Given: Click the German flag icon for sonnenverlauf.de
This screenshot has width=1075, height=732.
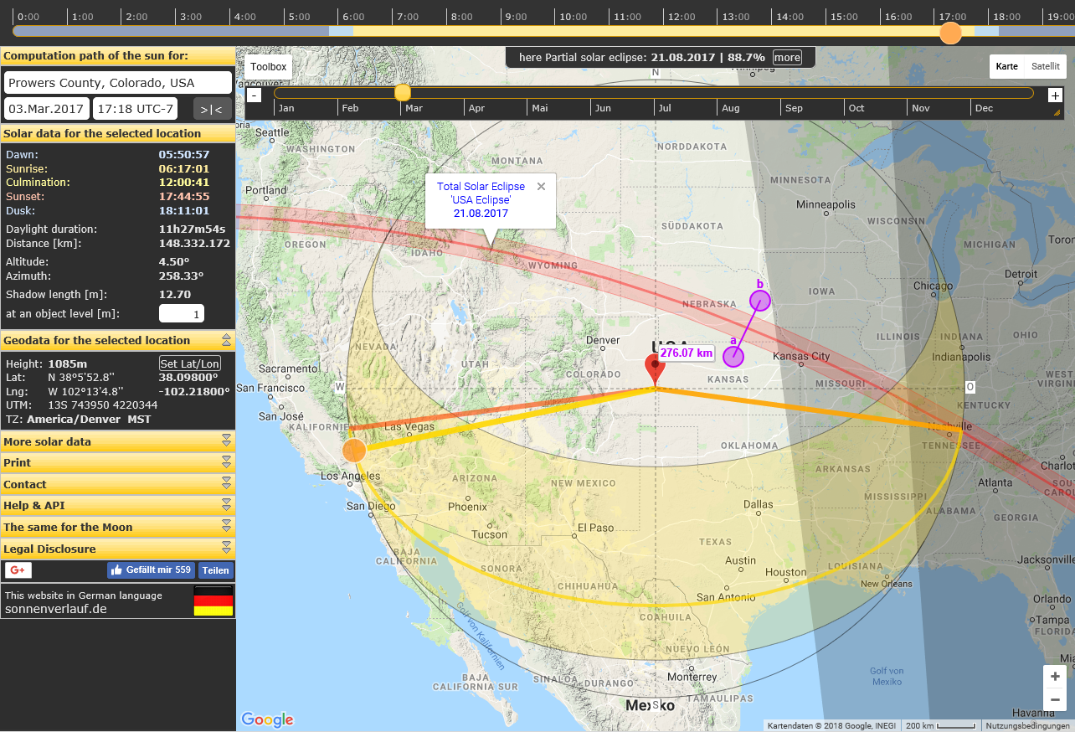Looking at the screenshot, I should coord(213,601).
